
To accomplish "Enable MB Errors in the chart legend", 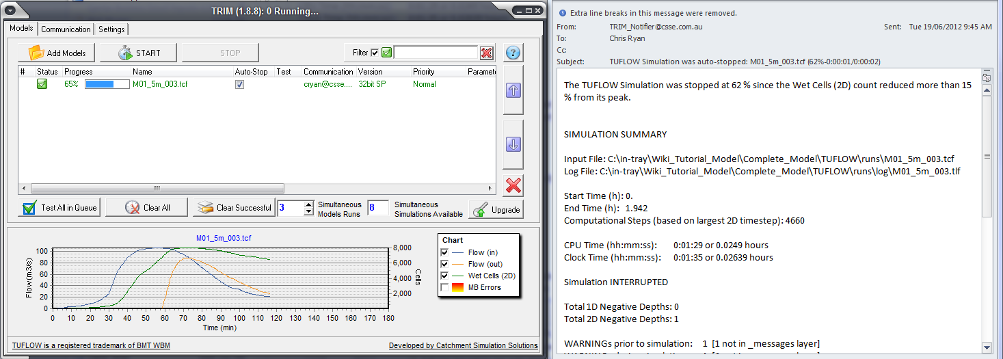I will tap(445, 288).
